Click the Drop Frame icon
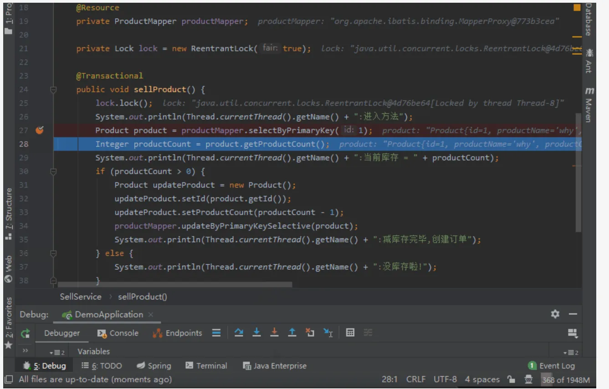 (x=310, y=333)
